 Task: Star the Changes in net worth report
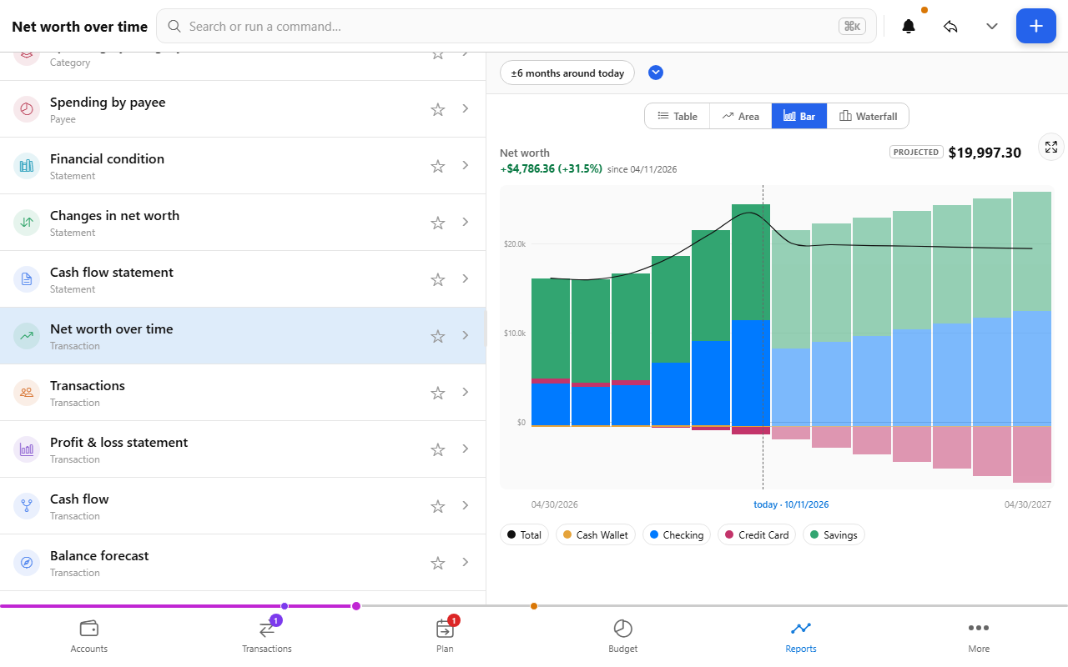click(438, 223)
